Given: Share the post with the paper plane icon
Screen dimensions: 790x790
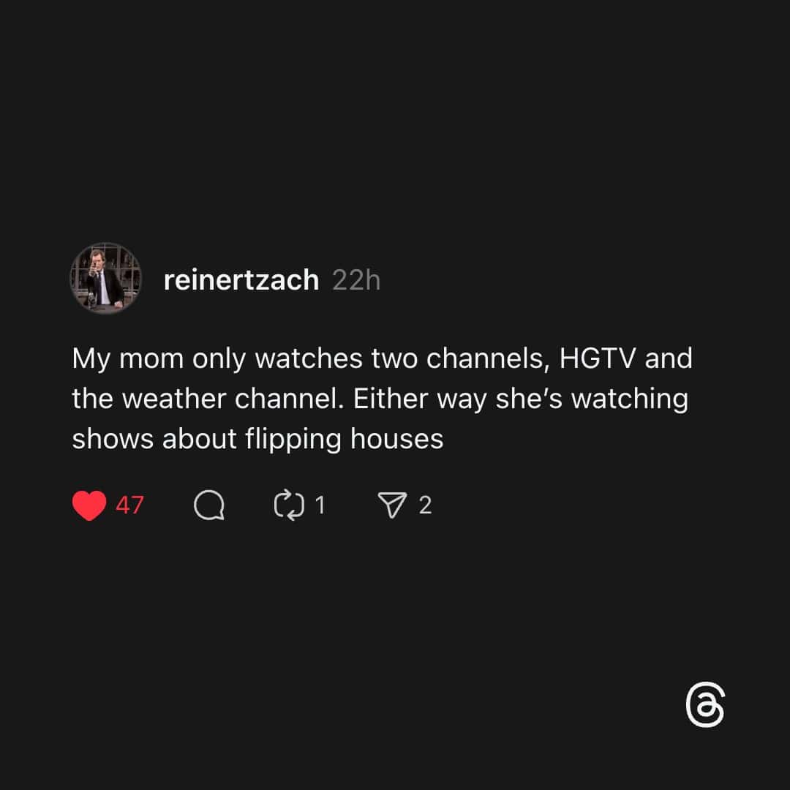Looking at the screenshot, I should 392,505.
